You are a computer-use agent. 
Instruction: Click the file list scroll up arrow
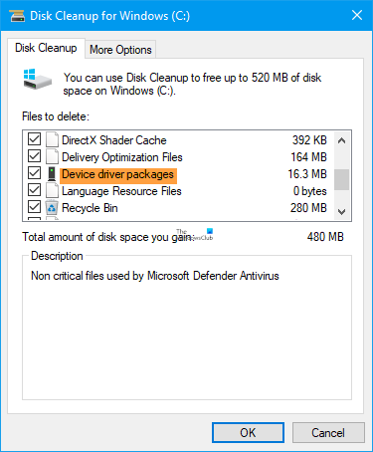coord(341,140)
